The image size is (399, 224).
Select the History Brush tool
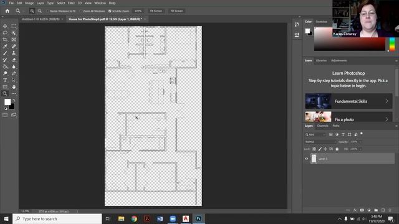point(5,60)
